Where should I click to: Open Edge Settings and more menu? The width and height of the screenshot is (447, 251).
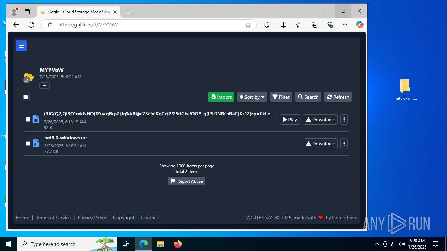point(345,25)
